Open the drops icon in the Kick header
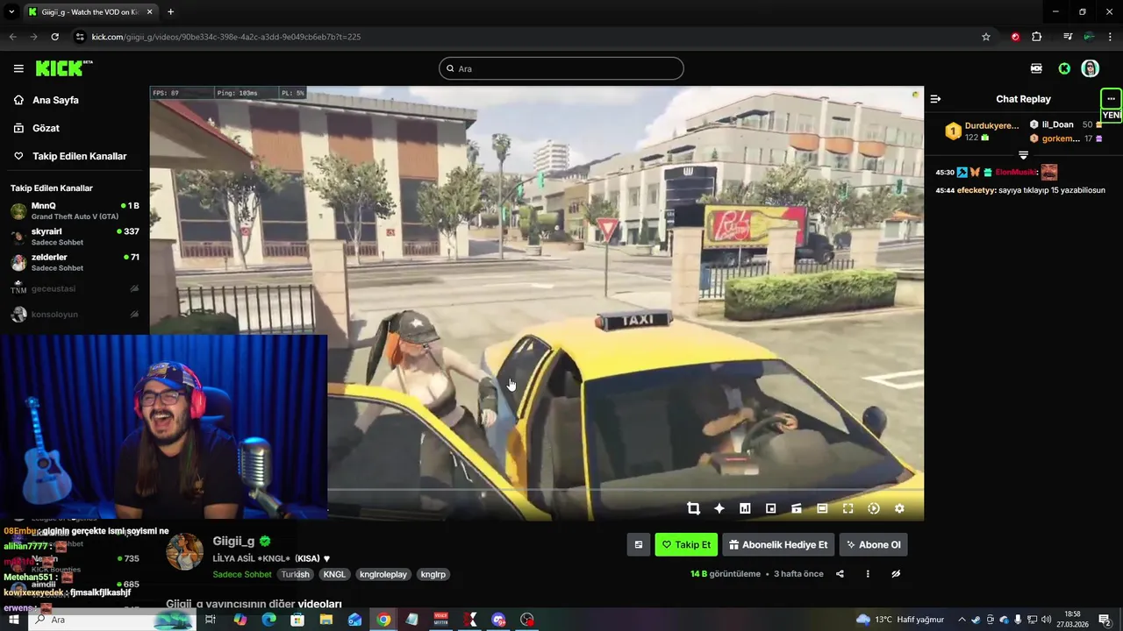 pos(1036,68)
